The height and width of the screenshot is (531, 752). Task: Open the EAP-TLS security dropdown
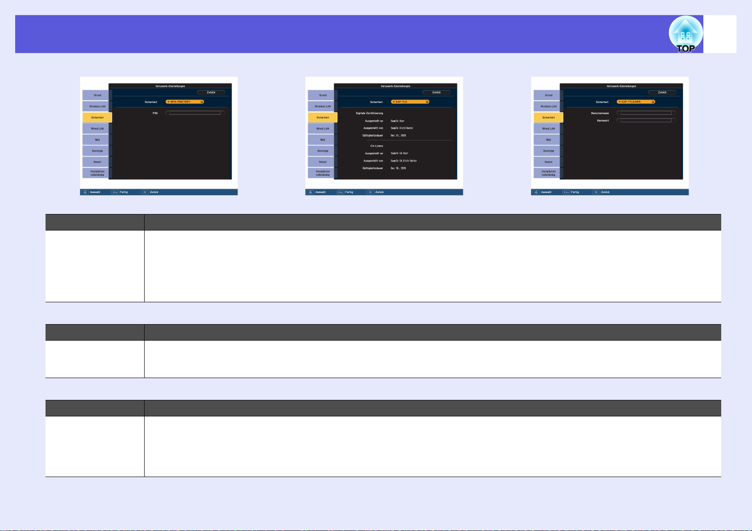pos(410,102)
